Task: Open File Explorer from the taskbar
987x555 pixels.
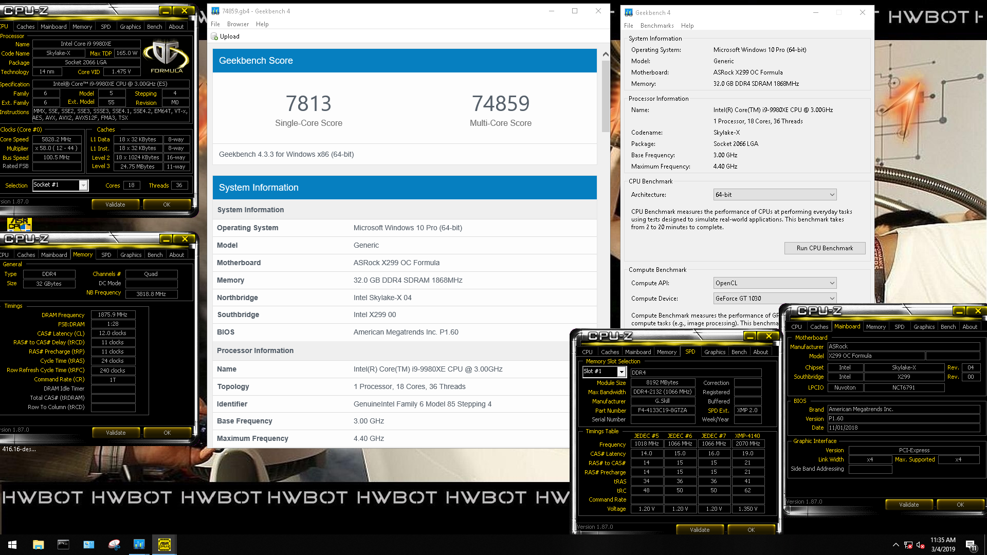Action: [x=38, y=545]
